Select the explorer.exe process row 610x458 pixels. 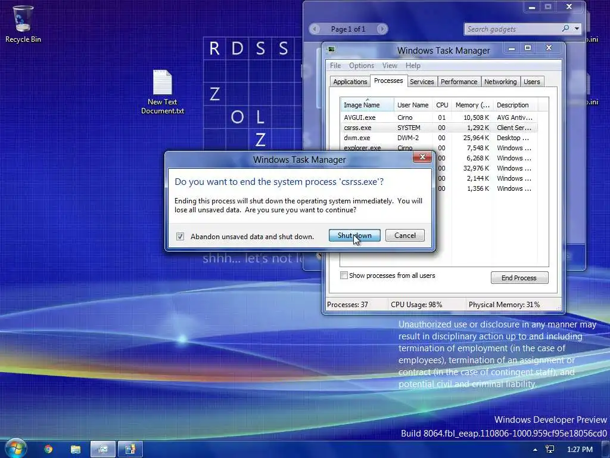tap(438, 148)
